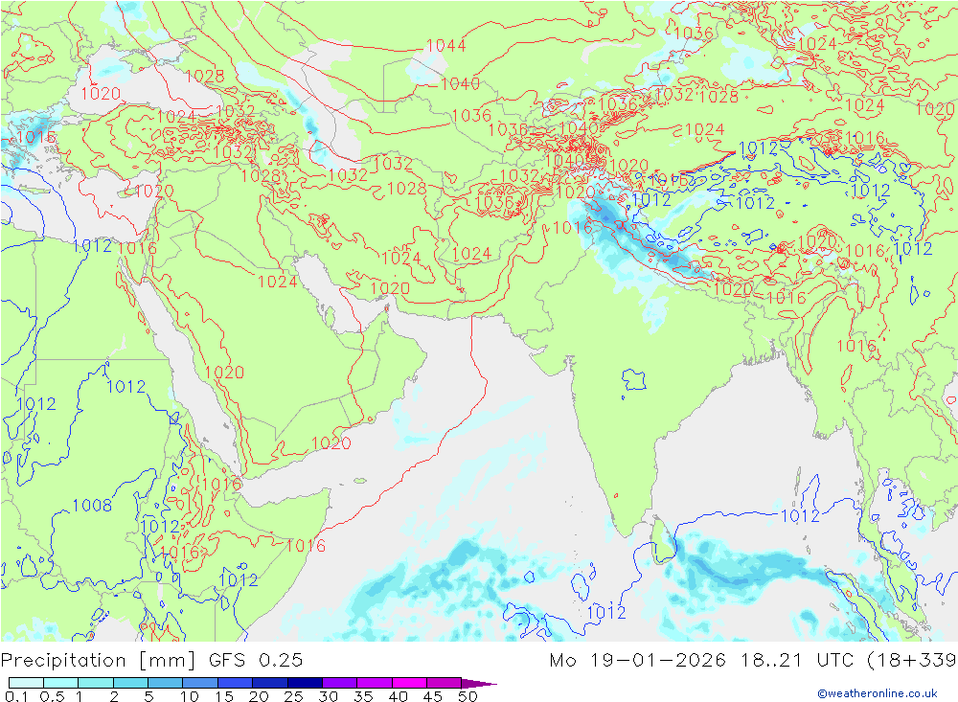Choose the 40–45 mm magenta legend swatch
The width and height of the screenshot is (958, 702).
(x=409, y=683)
